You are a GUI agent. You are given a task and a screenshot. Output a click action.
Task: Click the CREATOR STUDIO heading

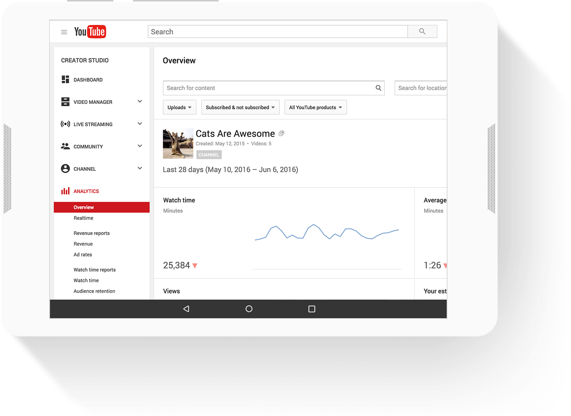(85, 60)
